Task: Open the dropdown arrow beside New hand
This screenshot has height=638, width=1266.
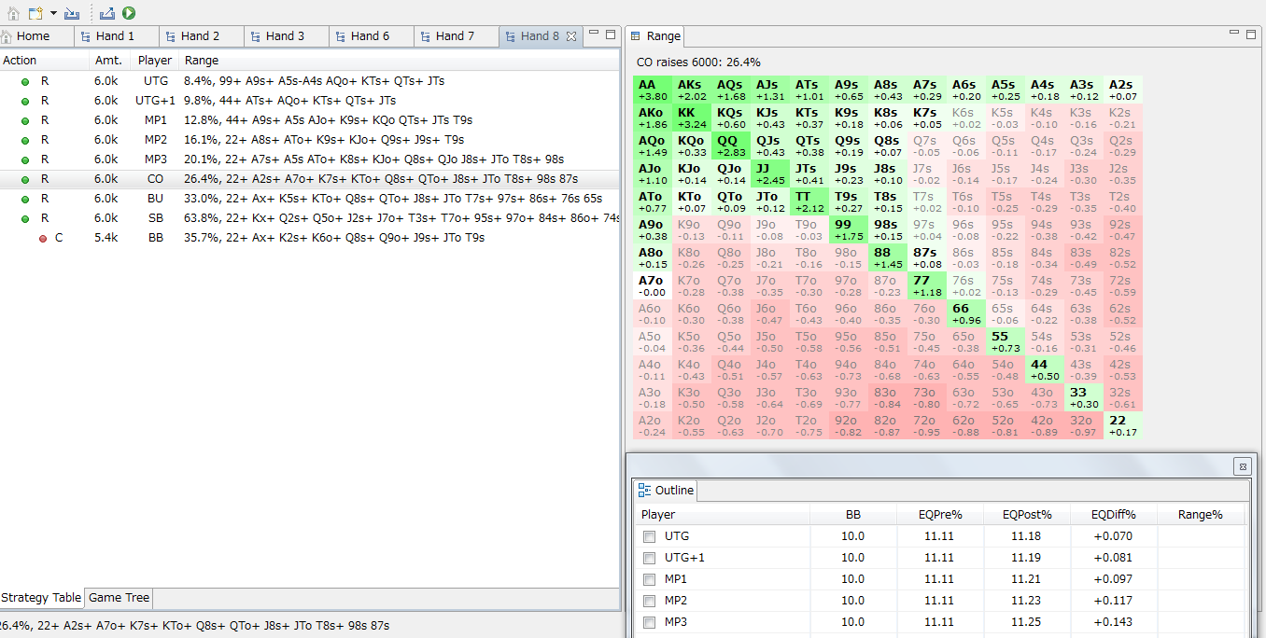Action: pyautogui.click(x=53, y=13)
